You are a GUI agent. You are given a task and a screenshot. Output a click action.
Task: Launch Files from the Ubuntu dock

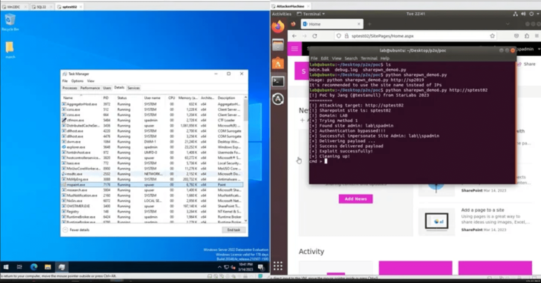coord(278,45)
